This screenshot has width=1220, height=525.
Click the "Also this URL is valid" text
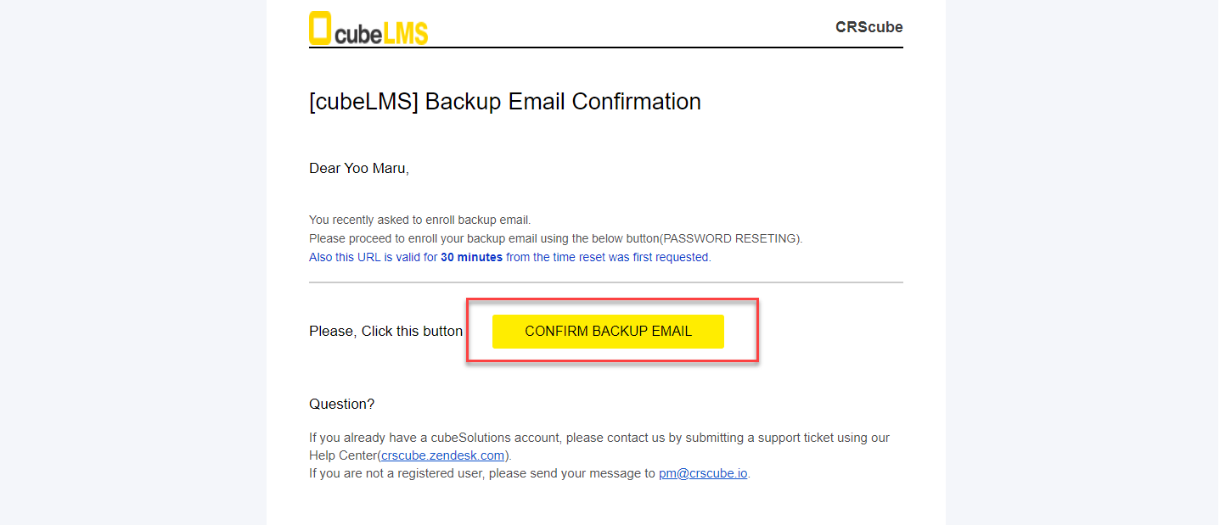(x=372, y=257)
